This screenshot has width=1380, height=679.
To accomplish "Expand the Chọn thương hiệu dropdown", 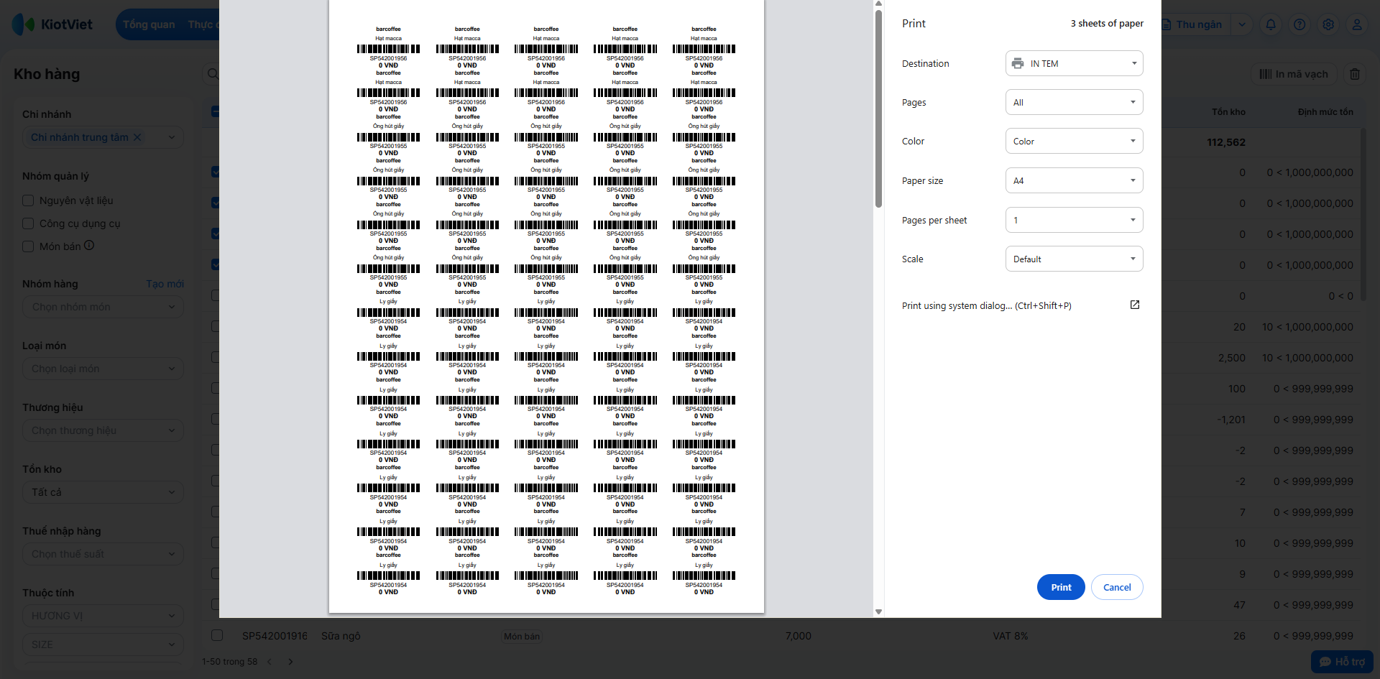I will click(103, 430).
